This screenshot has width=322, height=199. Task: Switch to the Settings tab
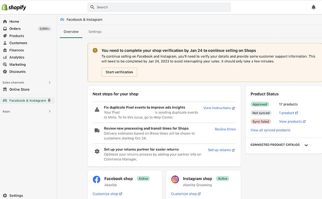coord(95,32)
